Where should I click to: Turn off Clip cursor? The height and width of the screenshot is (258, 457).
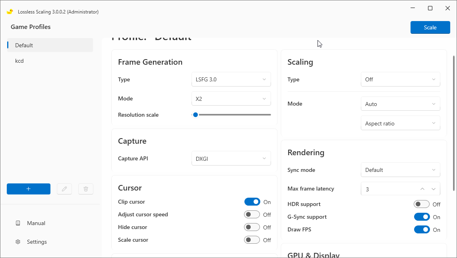pyautogui.click(x=252, y=202)
